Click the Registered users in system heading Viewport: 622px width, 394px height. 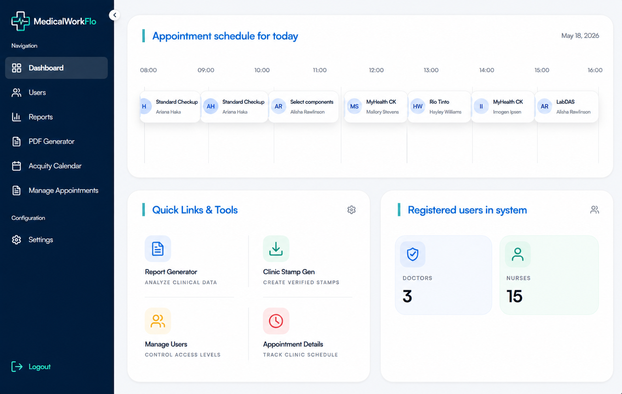coord(467,210)
